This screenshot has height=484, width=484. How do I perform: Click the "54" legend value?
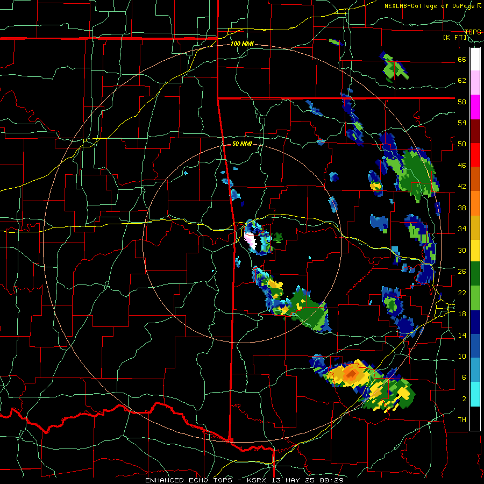click(462, 123)
